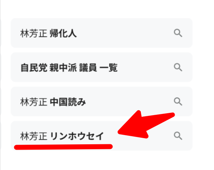The height and width of the screenshot is (170, 214).
Task: Click the magnifier icon beside 林芳正 帰化人
Action: tap(178, 33)
